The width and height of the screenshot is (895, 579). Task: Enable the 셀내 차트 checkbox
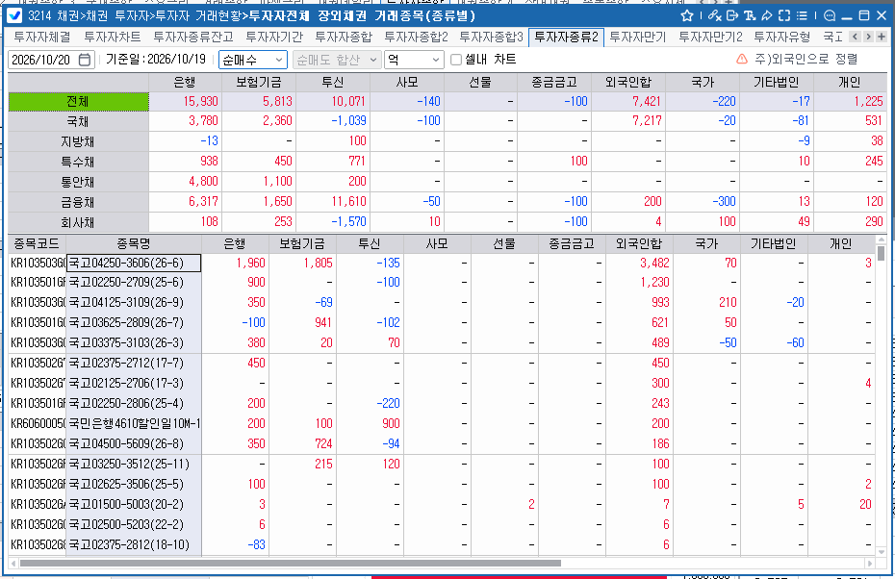click(x=455, y=60)
